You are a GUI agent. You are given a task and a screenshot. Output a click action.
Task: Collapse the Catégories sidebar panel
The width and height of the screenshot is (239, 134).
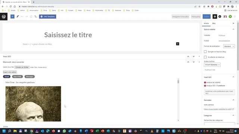click(233, 115)
